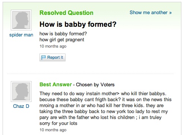Click the question line 'how girl get pragnent'

(62, 40)
